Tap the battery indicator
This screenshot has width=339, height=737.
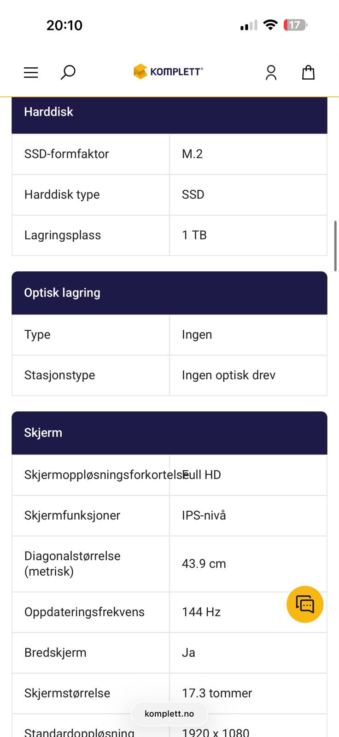pyautogui.click(x=295, y=25)
